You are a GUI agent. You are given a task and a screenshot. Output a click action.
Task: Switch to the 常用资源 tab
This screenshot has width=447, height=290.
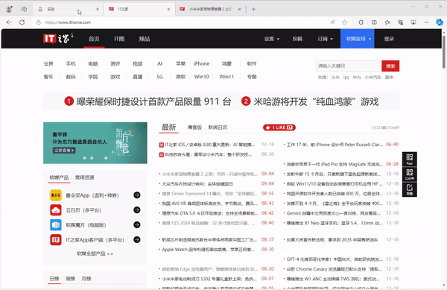[85, 177]
